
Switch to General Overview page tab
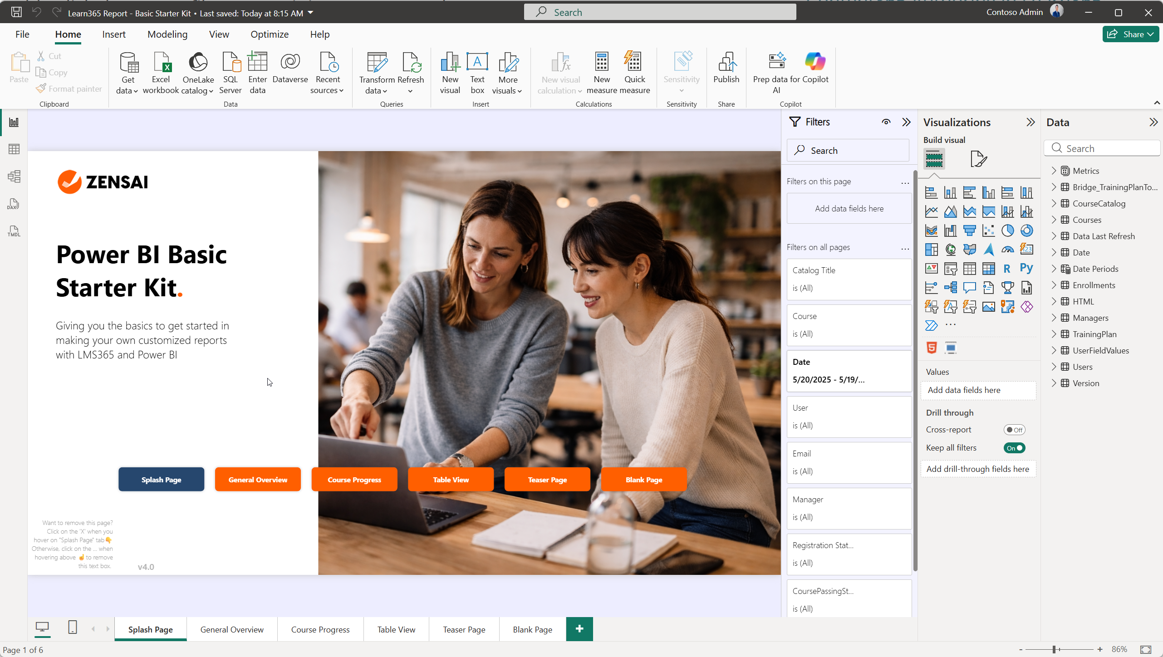232,629
